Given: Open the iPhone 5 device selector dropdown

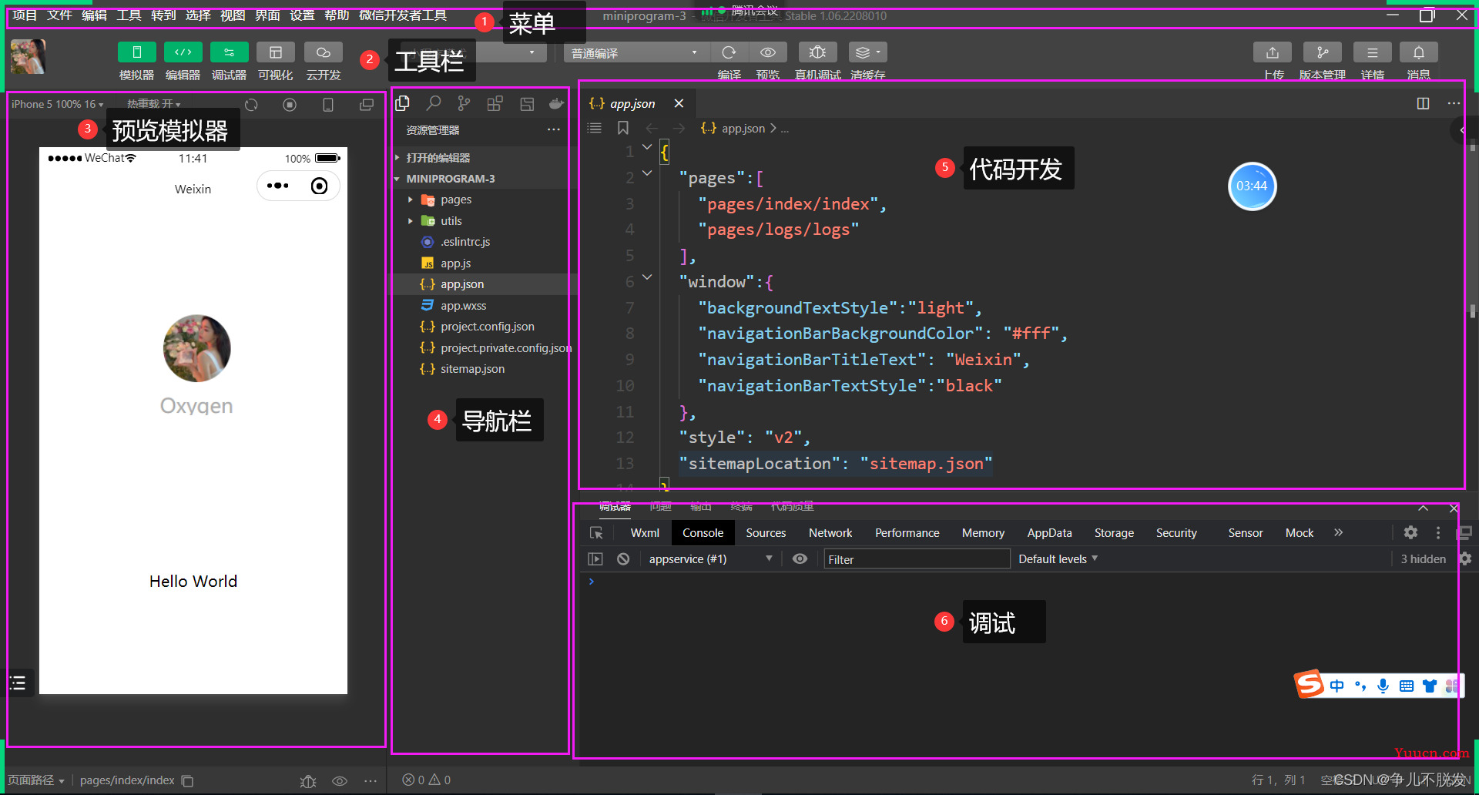Looking at the screenshot, I should click(x=57, y=104).
